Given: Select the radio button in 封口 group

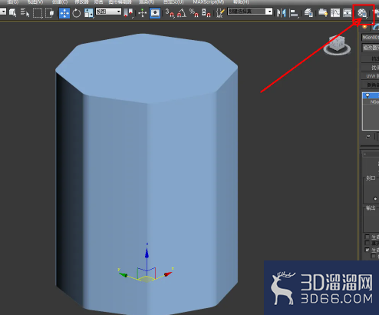Looking at the screenshot, I should [375, 198].
